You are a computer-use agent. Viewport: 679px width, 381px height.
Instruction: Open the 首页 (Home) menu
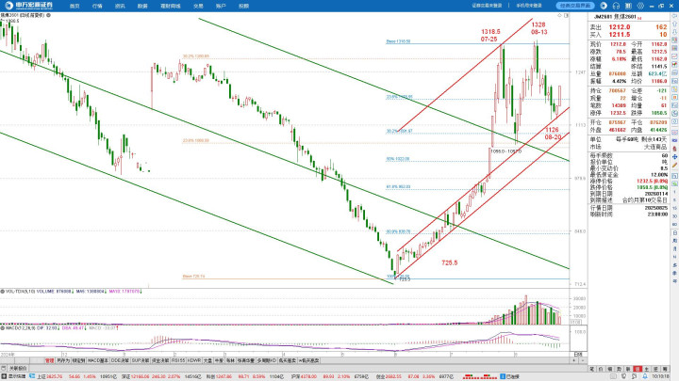pos(74,5)
